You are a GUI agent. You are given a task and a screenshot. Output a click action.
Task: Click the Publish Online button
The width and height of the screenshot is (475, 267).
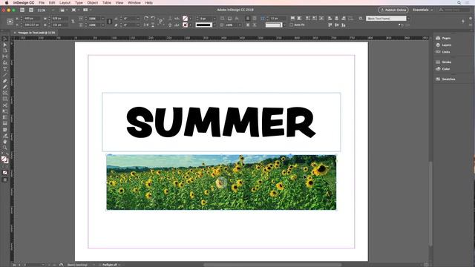[x=393, y=10]
